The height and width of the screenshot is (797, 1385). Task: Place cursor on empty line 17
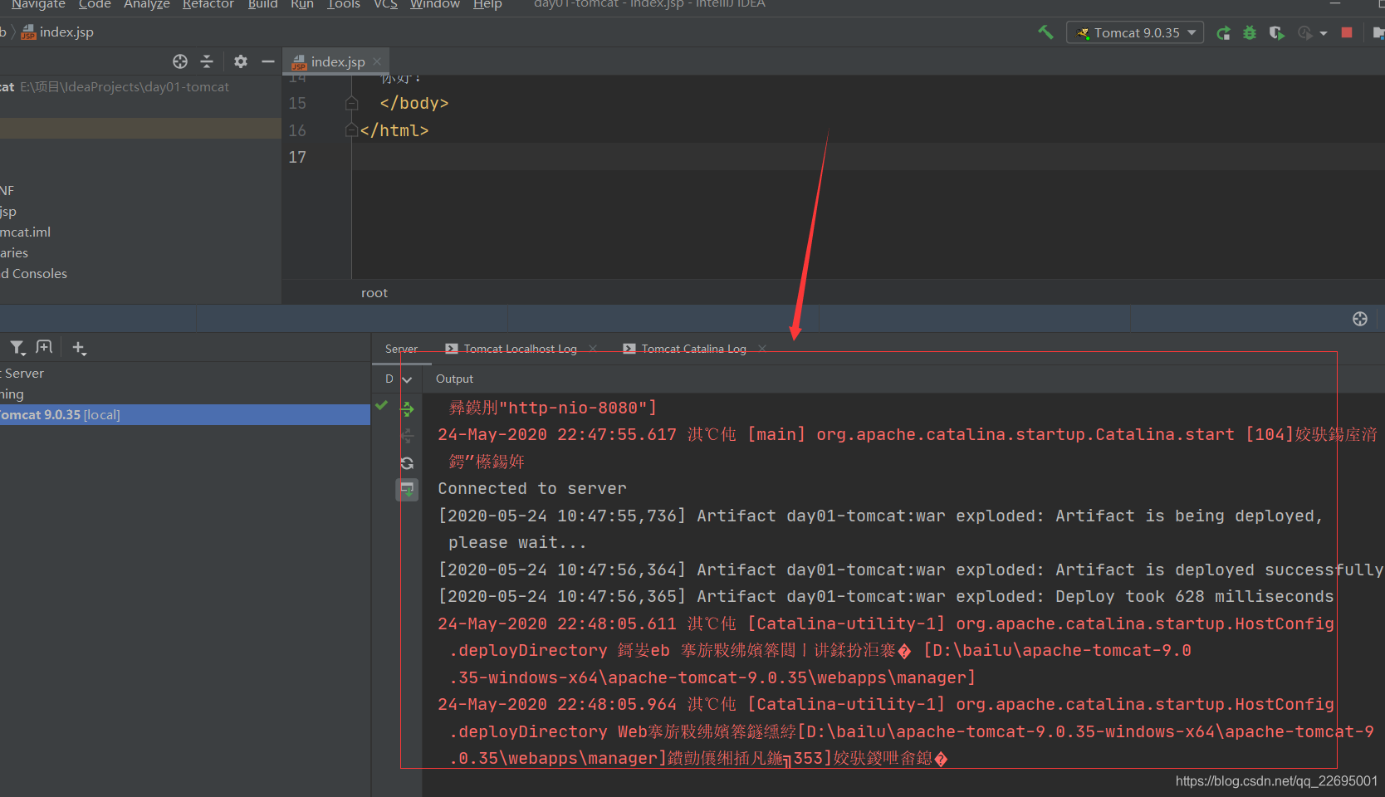point(868,157)
